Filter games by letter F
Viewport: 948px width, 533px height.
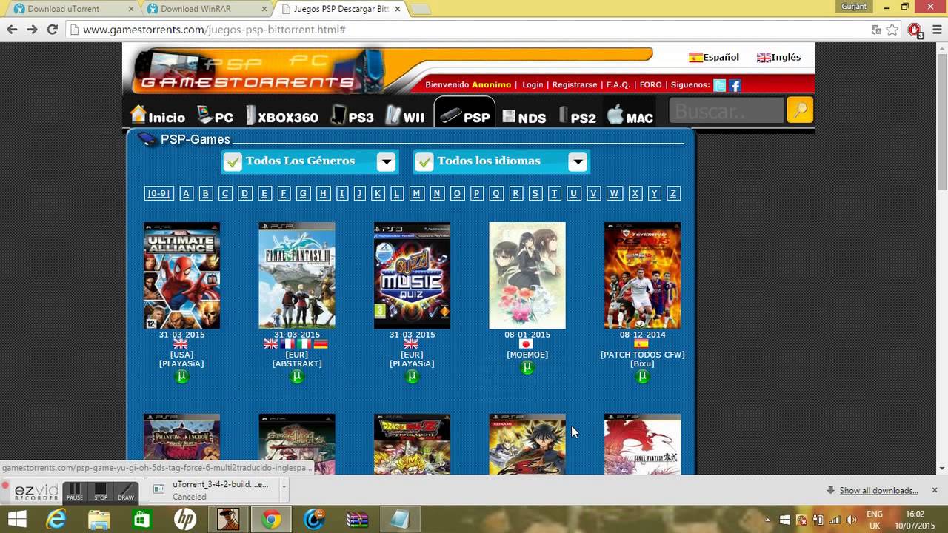283,193
